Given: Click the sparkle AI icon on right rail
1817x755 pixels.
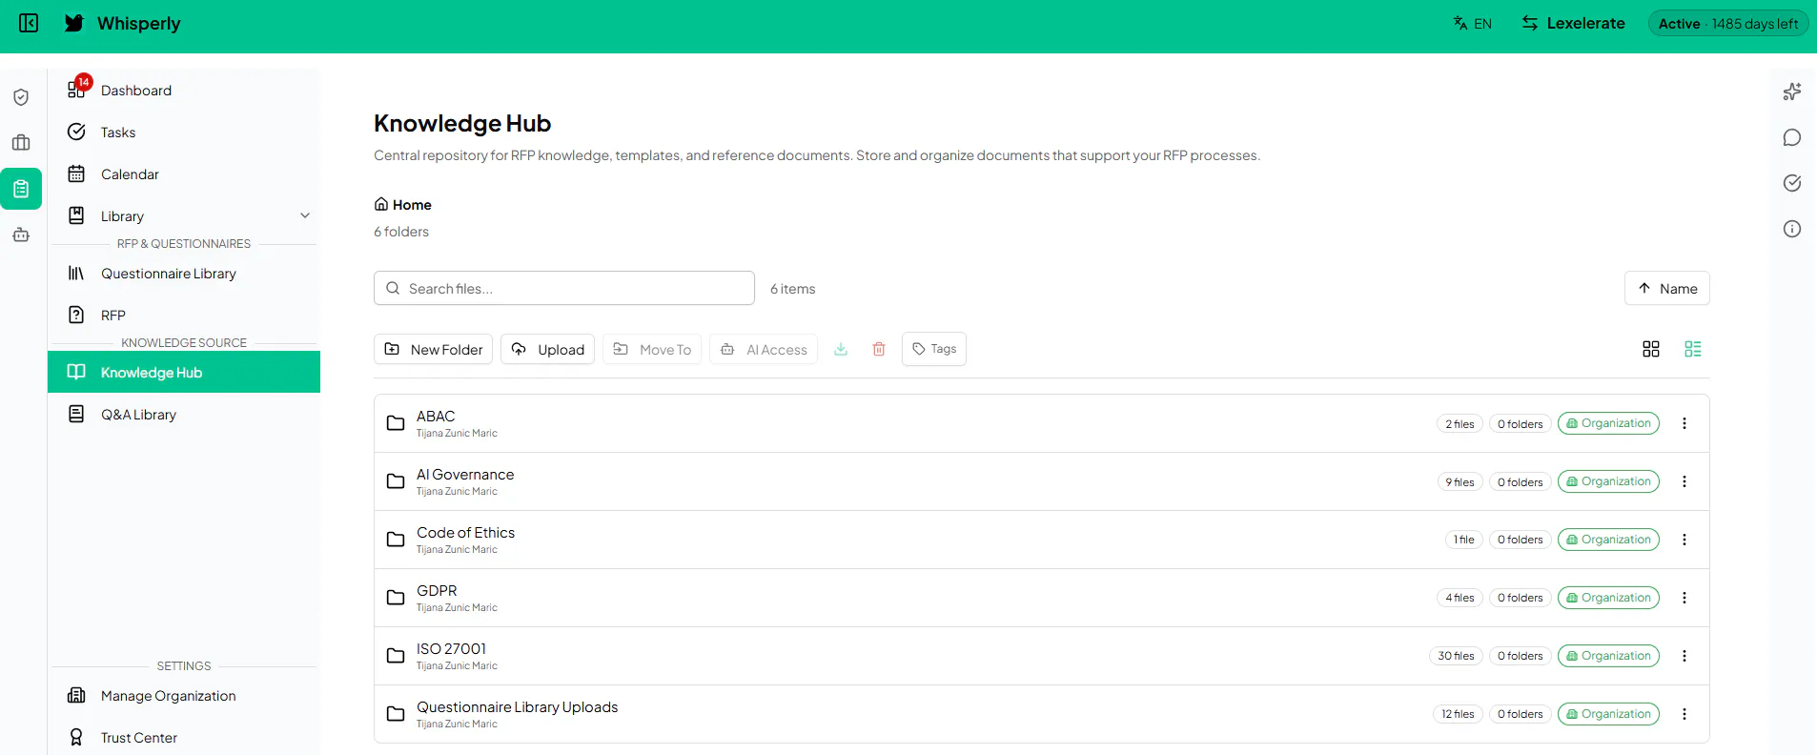Looking at the screenshot, I should tap(1792, 92).
